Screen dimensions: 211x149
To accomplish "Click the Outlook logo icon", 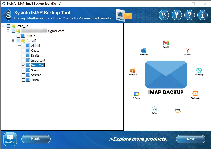I will coord(144,51).
